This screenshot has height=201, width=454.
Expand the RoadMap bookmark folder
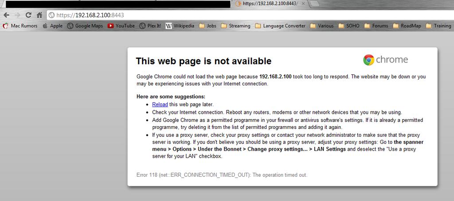coord(407,26)
